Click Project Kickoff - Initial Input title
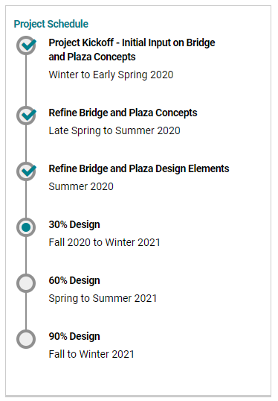Screen dimensions: 278x401 pos(132,50)
